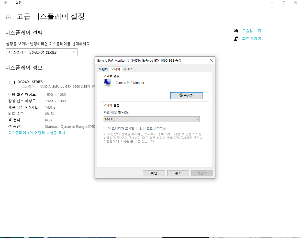Click the 고급 디스플레이 설정 heading
This screenshot has height=238, width=301.
pos(51,17)
